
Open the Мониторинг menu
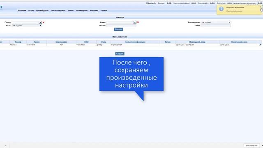pos(82,10)
